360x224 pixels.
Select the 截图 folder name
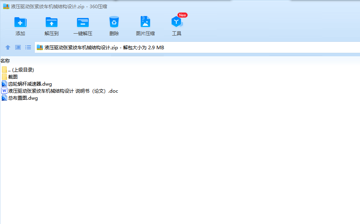pyautogui.click(x=13, y=77)
